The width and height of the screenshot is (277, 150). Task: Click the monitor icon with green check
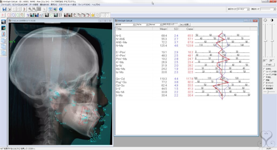tap(55, 9)
